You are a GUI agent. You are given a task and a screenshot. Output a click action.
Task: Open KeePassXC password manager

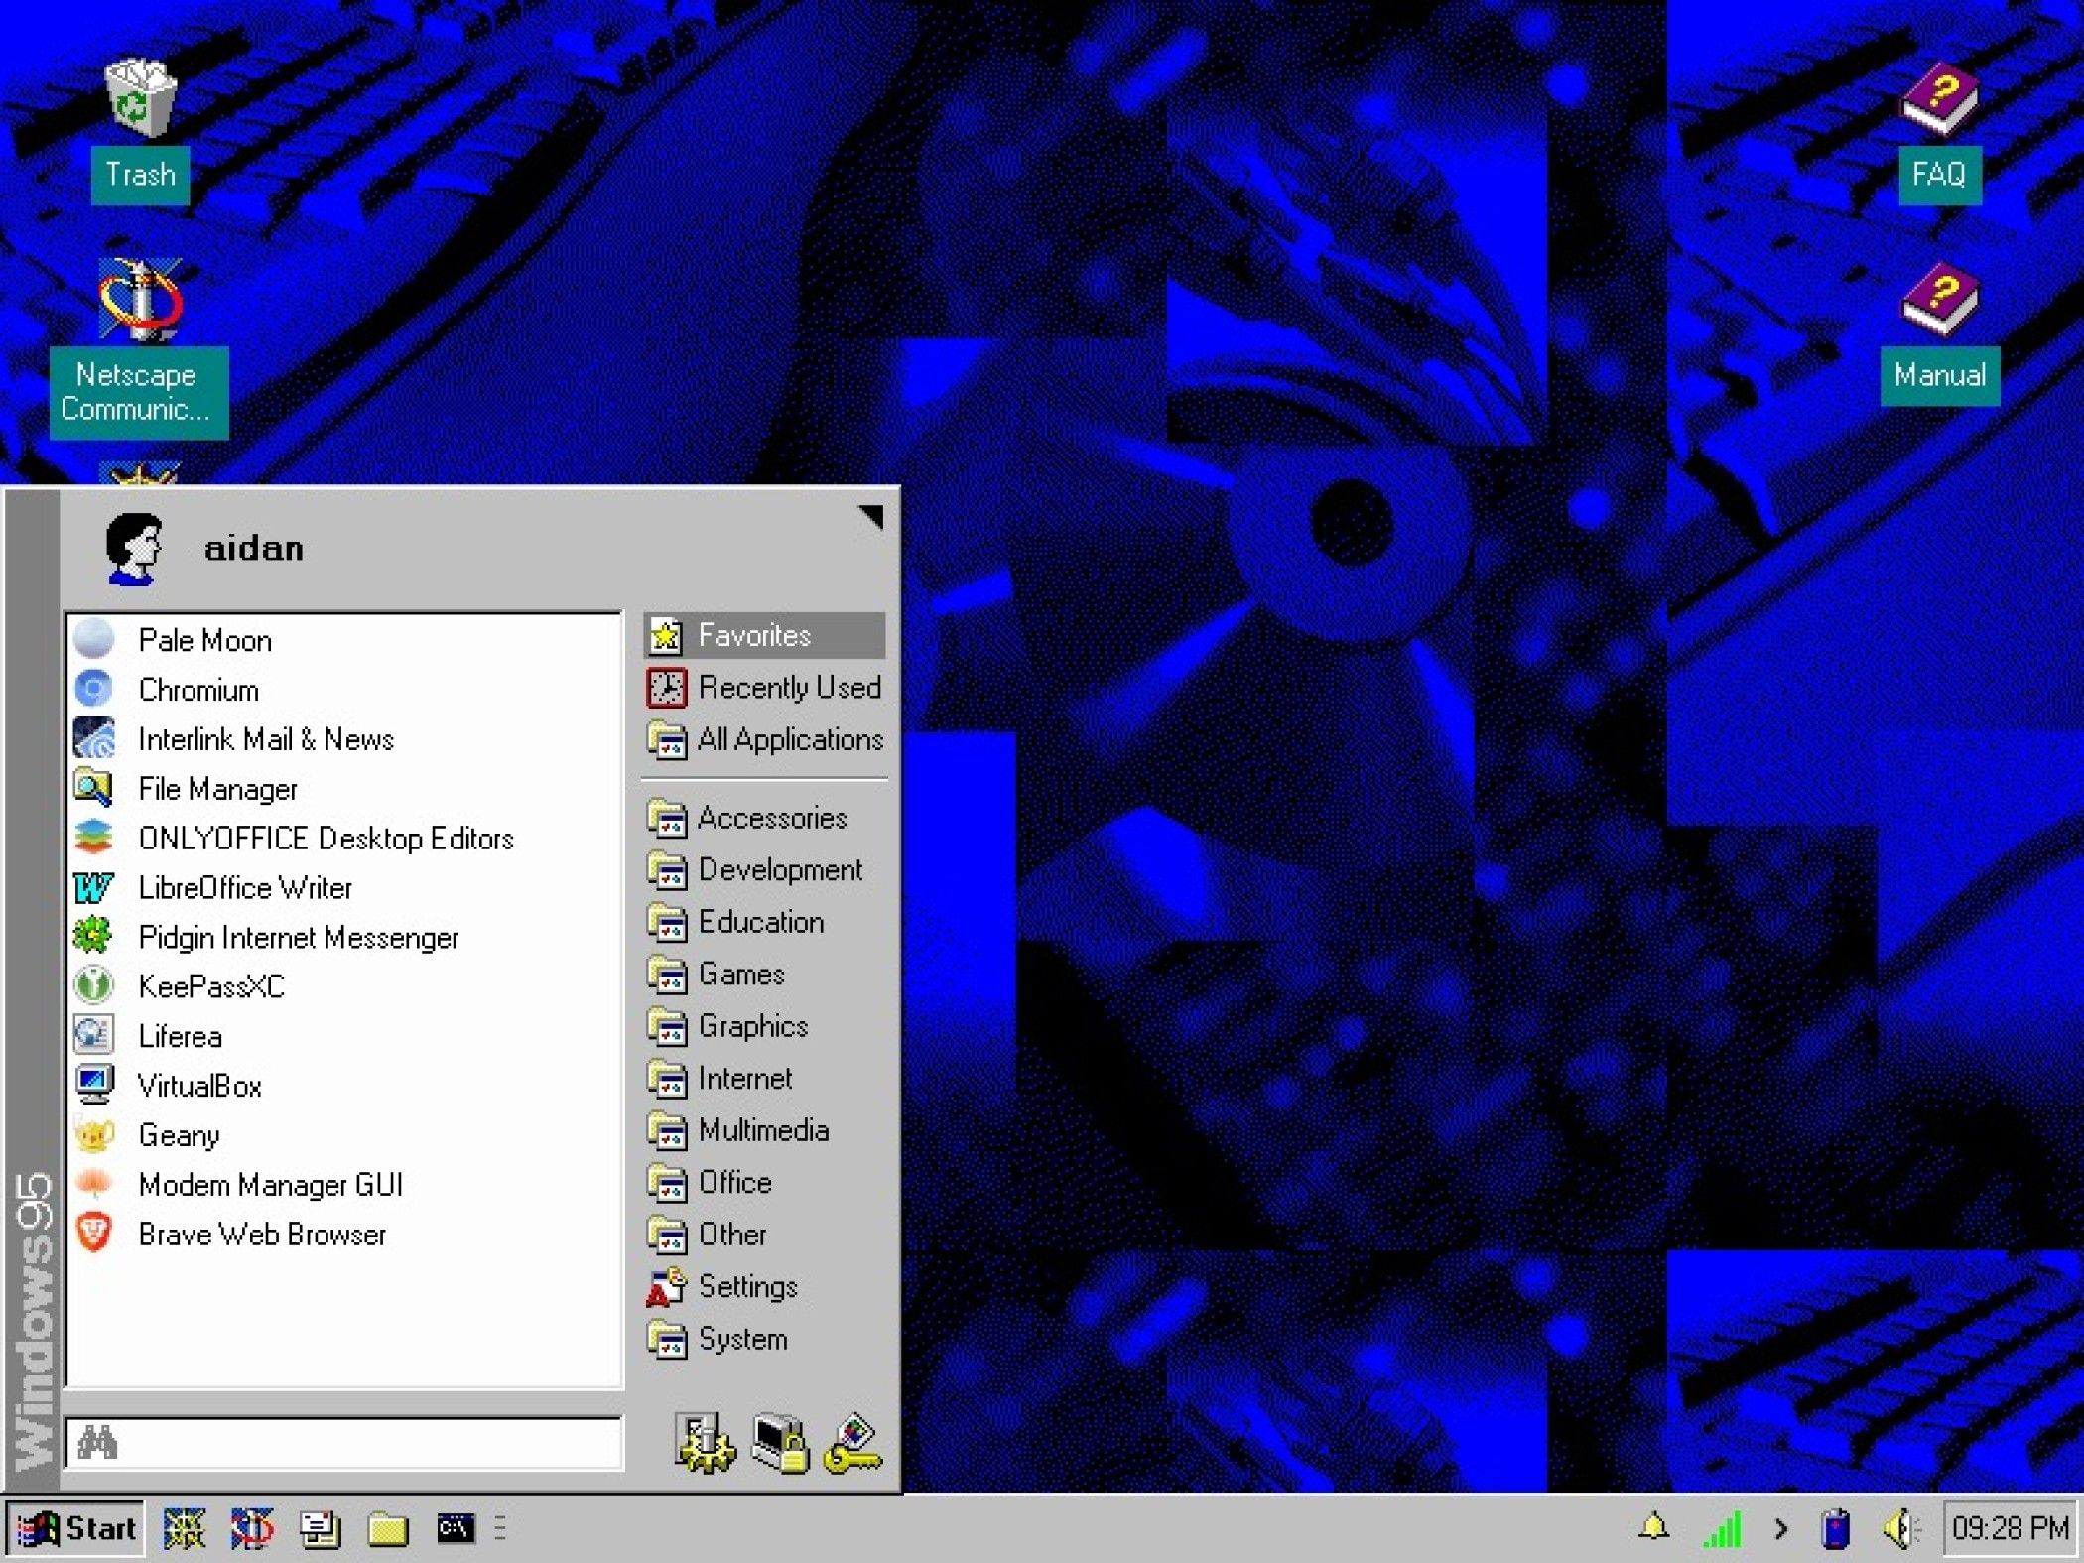click(210, 986)
